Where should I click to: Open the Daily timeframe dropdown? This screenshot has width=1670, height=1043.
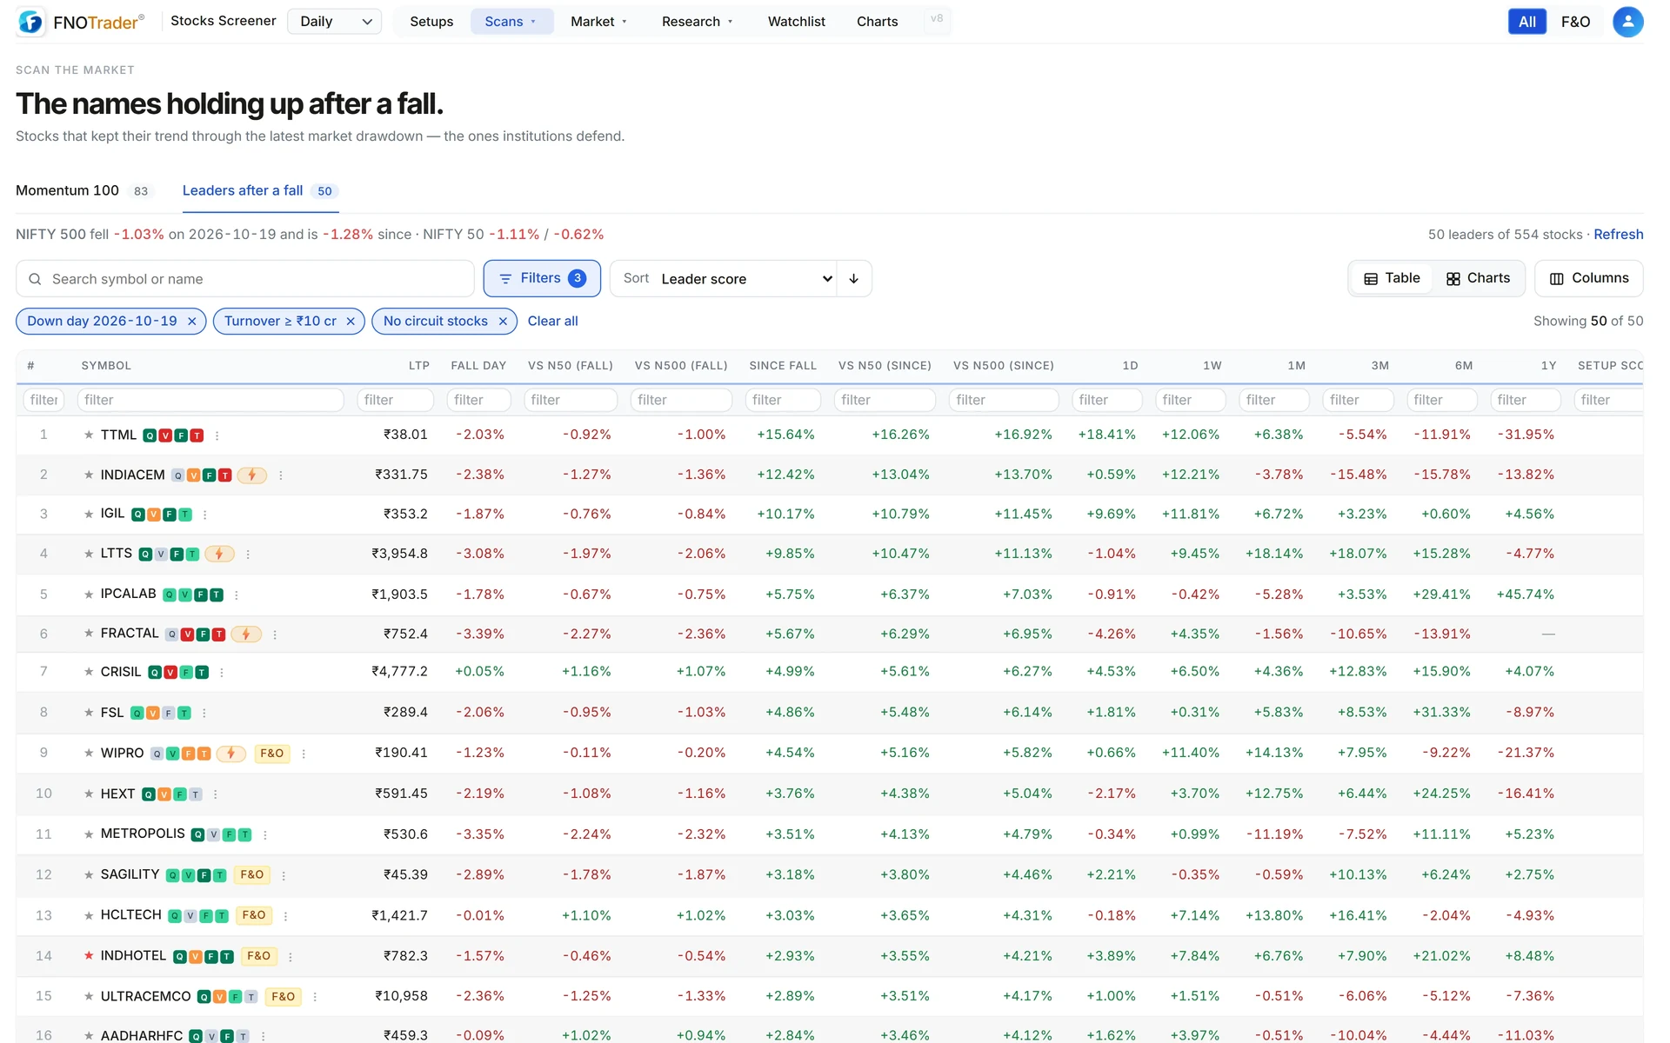click(335, 22)
